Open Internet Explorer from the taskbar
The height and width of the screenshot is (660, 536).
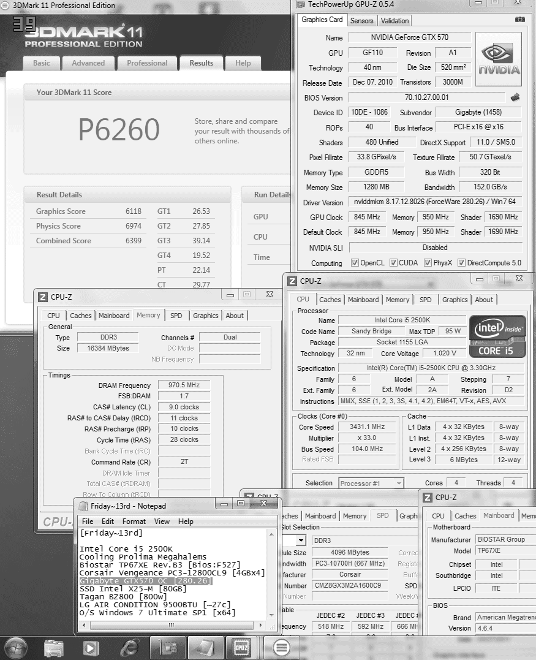129,648
